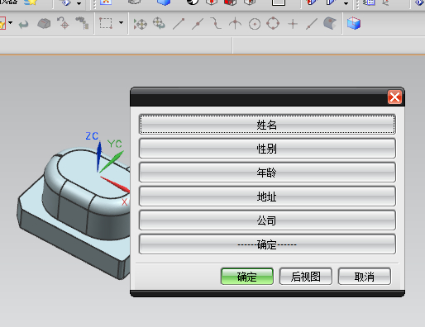Click the gray robot-arm tool icon
The image size is (425, 327).
[82, 23]
